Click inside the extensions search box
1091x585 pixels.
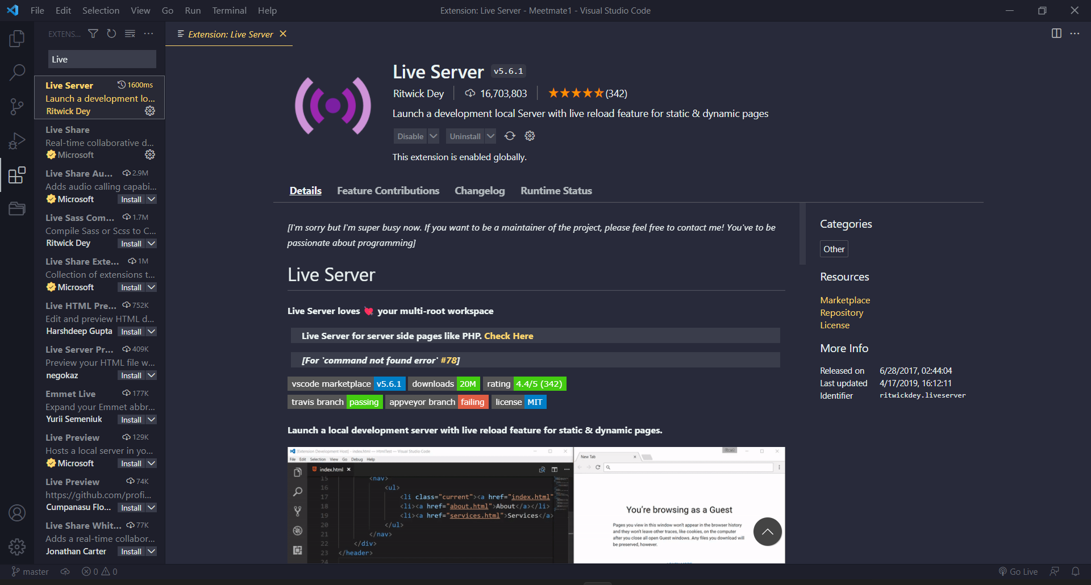[x=102, y=59]
